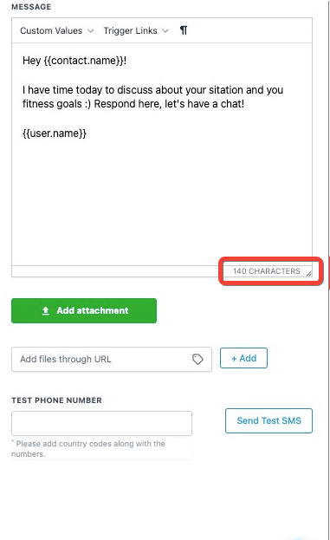The height and width of the screenshot is (540, 330).
Task: Place cursor in the {{user.name}} signature placeholder
Action: pos(55,133)
